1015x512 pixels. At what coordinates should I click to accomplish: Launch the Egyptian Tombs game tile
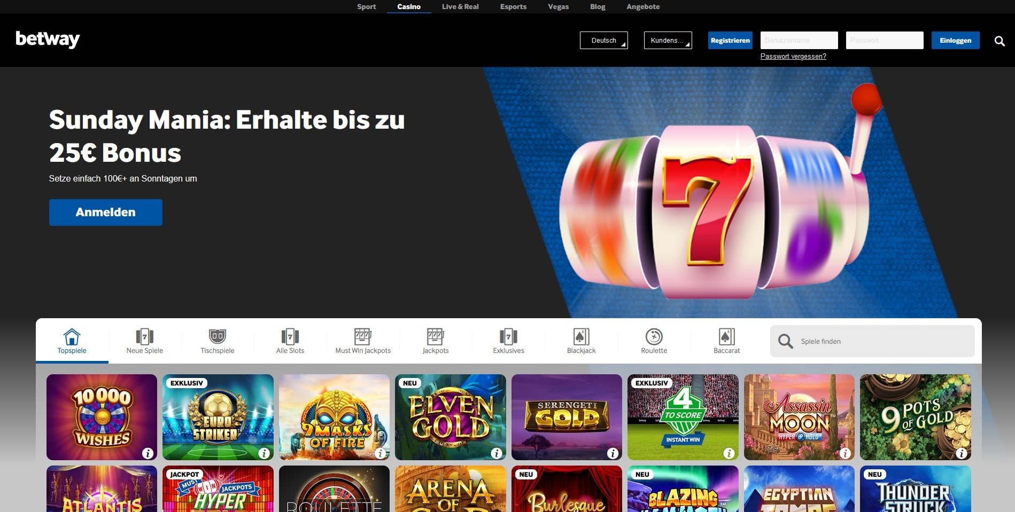(x=799, y=489)
